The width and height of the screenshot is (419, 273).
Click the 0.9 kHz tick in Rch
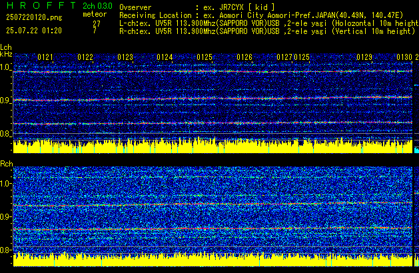pyautogui.click(x=5, y=216)
